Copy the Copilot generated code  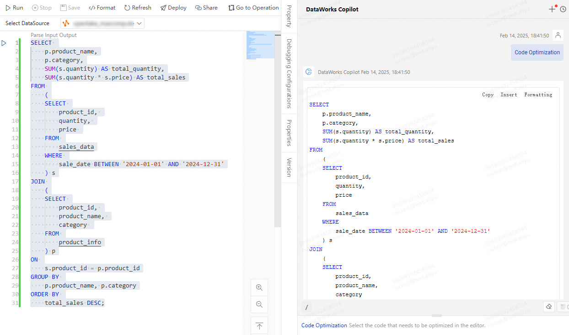pos(488,95)
